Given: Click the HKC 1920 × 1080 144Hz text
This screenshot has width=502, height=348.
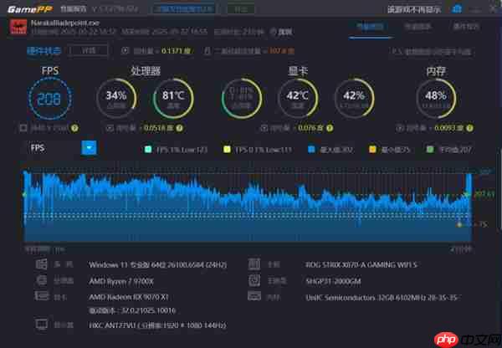Looking at the screenshot, I should (x=157, y=325).
